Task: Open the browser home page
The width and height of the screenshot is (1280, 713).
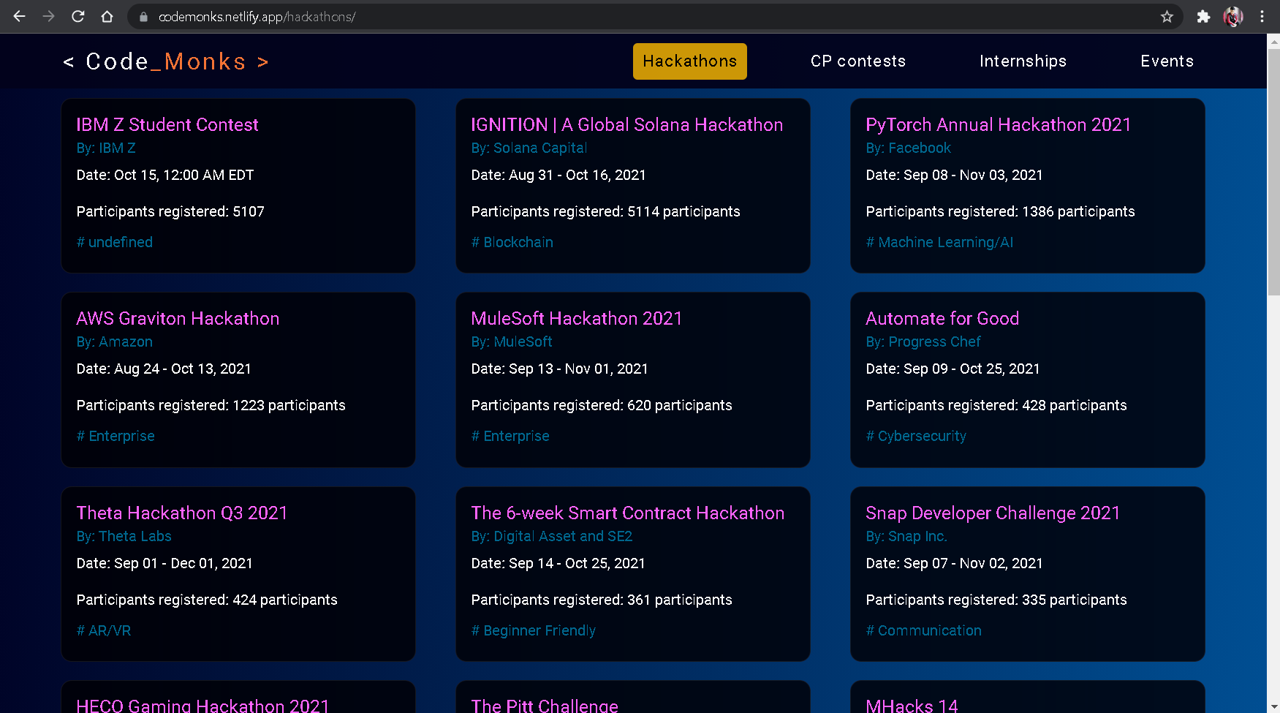Action: (x=107, y=16)
